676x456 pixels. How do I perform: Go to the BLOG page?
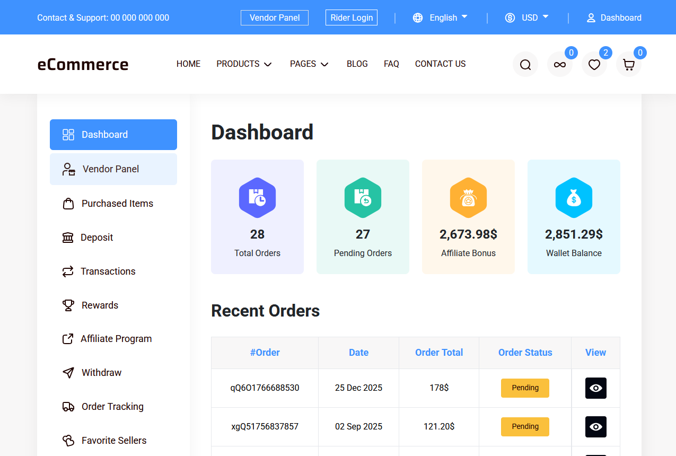pyautogui.click(x=357, y=64)
